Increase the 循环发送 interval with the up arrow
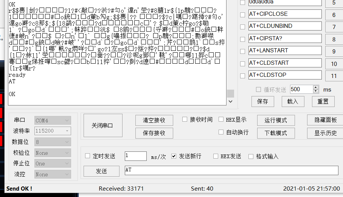Image resolution: width=343 pixels, height=197 pixels. (316, 87)
